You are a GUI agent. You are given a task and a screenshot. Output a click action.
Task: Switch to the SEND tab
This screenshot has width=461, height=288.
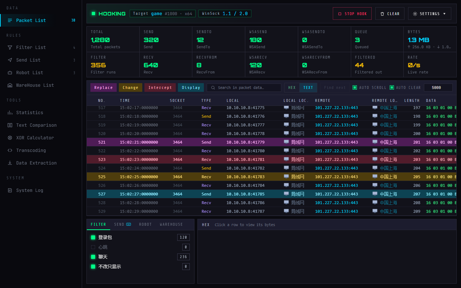click(122, 225)
